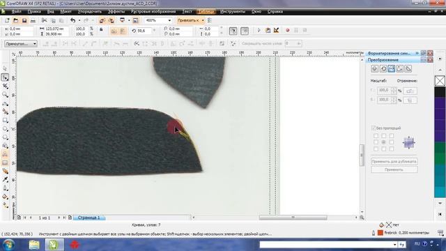Open the Инструменты menu
Screen dimensions: 446x251
(x=233, y=11)
